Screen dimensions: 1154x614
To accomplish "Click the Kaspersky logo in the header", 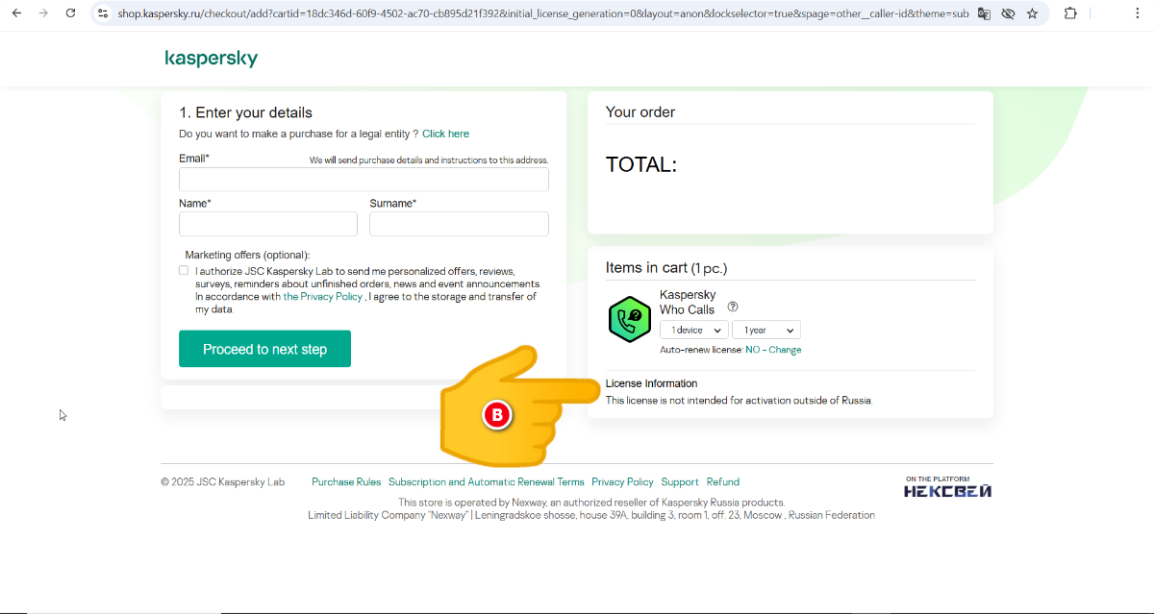I will [212, 59].
